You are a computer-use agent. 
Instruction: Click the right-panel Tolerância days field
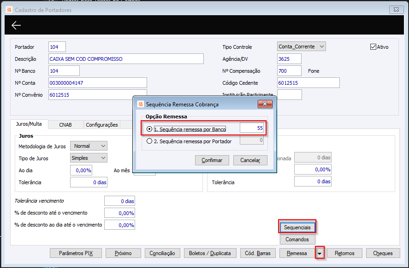(313, 181)
